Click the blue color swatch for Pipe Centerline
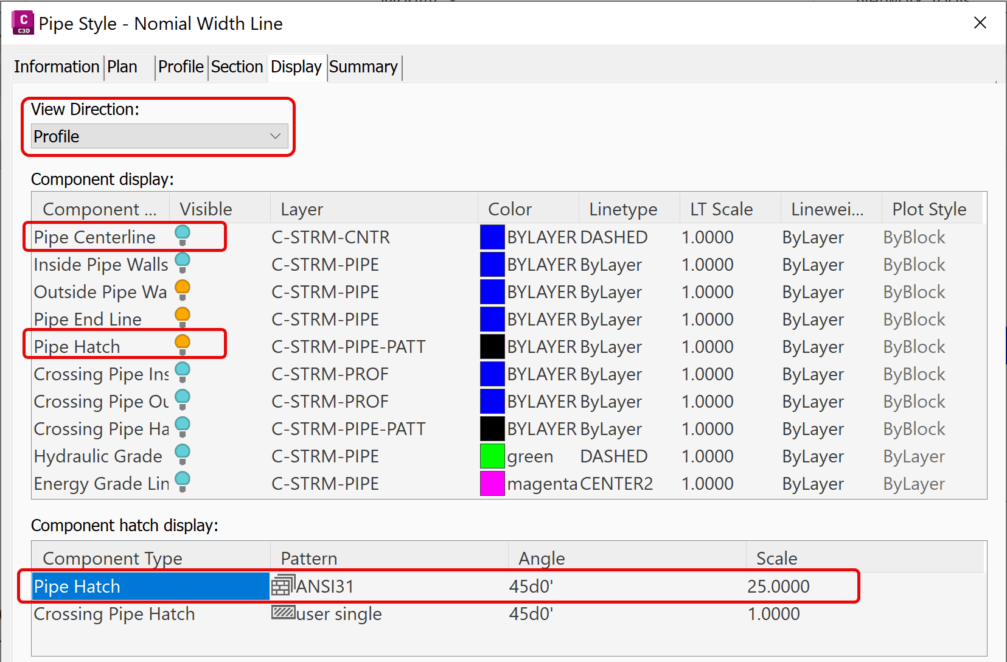The image size is (1007, 662). click(x=492, y=237)
